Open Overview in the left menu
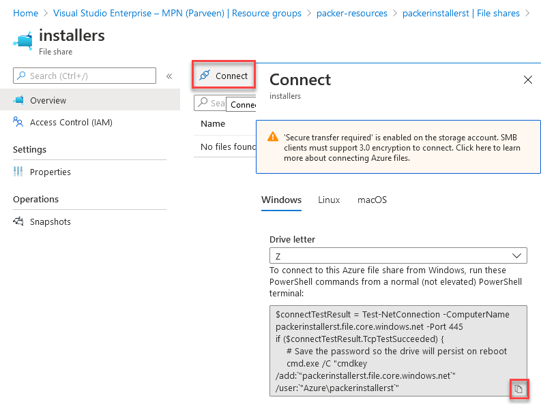This screenshot has width=541, height=404. click(x=48, y=100)
